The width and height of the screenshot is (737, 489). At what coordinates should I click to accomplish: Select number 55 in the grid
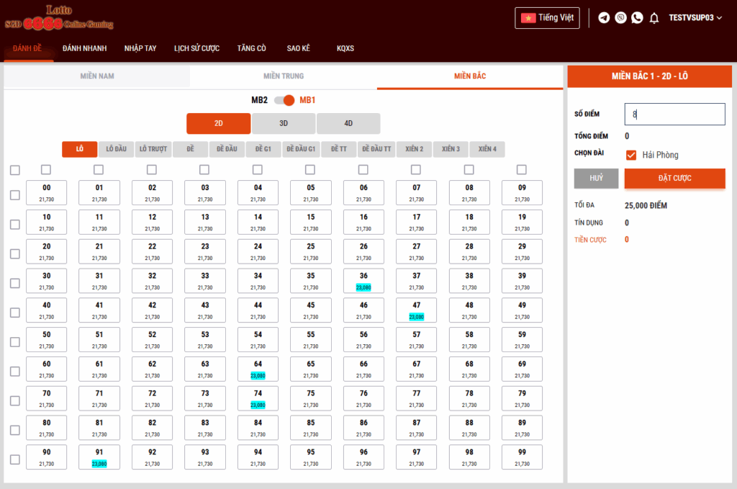(311, 339)
